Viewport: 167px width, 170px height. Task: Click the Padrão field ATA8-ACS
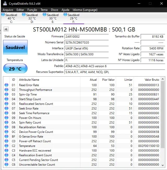pyautogui.click(x=115, y=66)
